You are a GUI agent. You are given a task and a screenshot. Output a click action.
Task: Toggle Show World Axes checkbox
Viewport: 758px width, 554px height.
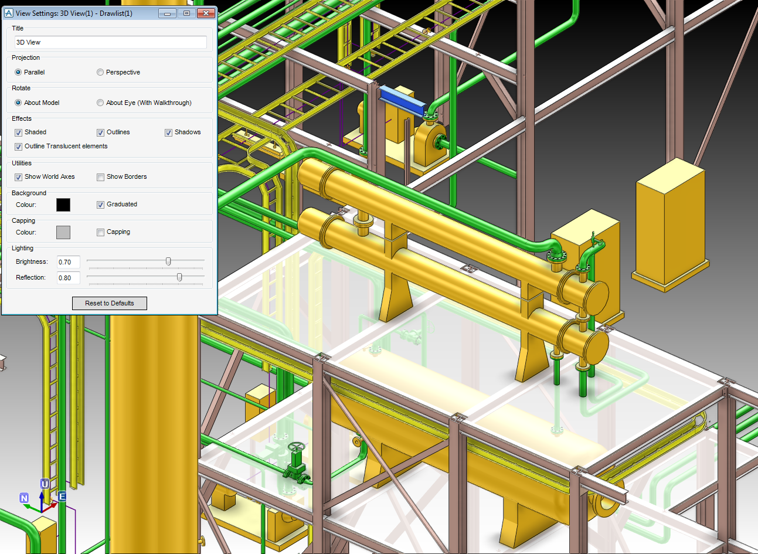point(18,177)
